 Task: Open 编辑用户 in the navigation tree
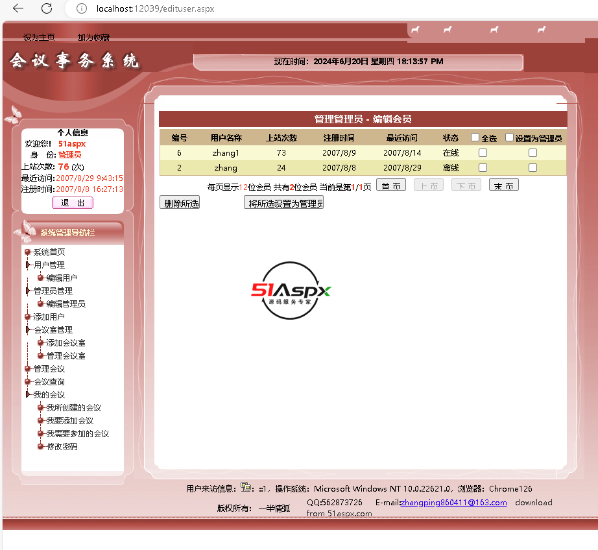pos(62,278)
